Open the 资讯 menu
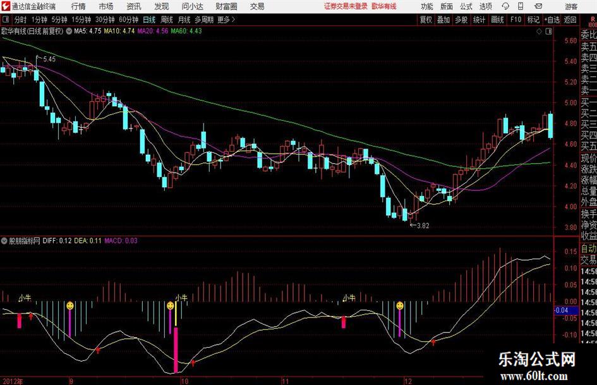Image resolution: width=597 pixels, height=385 pixels. (x=134, y=6)
